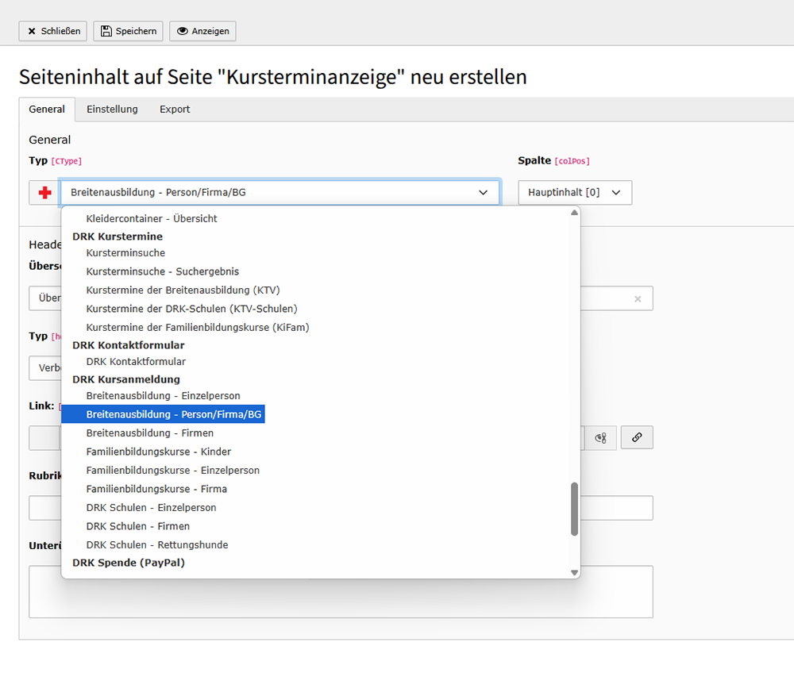Click the link preview toggle icon

tap(601, 437)
